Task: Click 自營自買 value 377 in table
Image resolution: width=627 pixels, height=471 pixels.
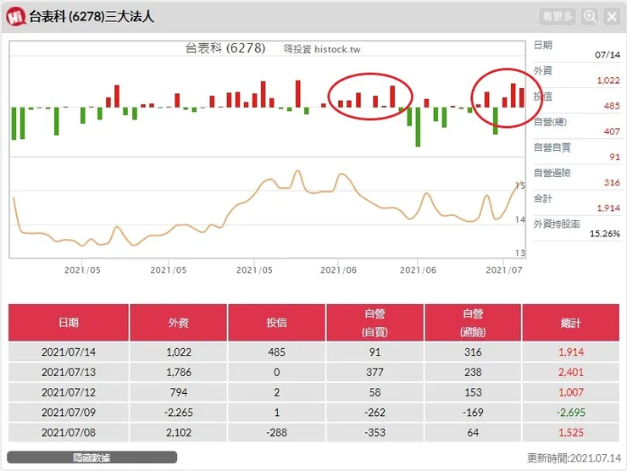Action: (x=375, y=372)
